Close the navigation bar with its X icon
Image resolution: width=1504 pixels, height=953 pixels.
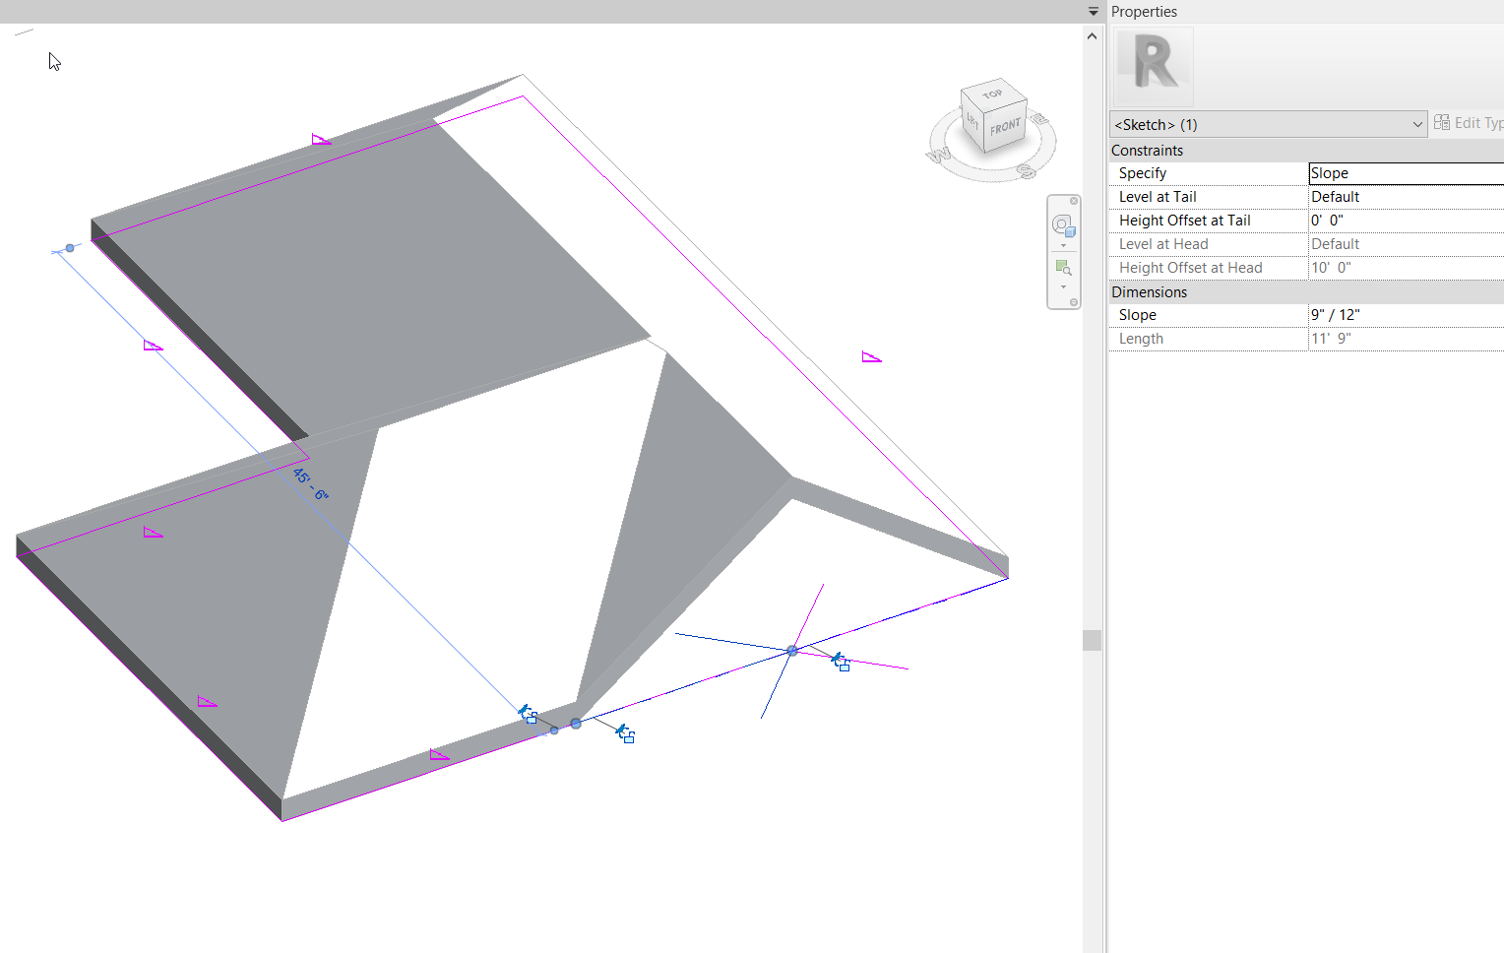(1072, 200)
